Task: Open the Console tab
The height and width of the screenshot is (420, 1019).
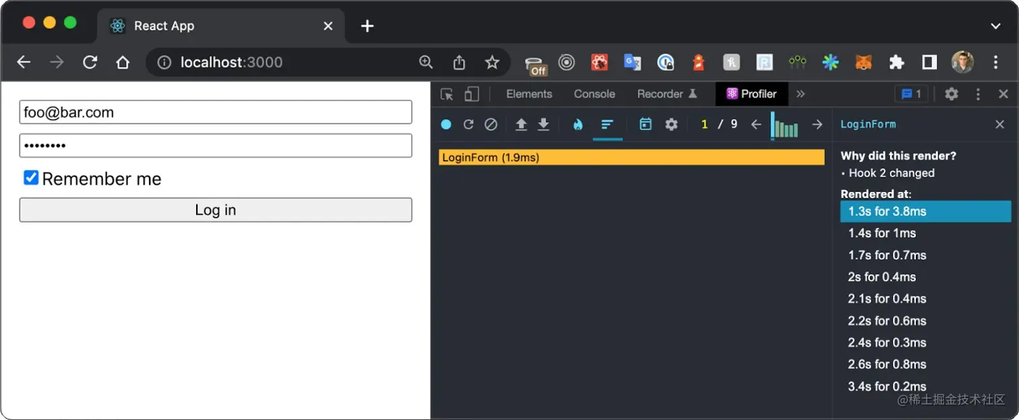Action: [x=594, y=94]
